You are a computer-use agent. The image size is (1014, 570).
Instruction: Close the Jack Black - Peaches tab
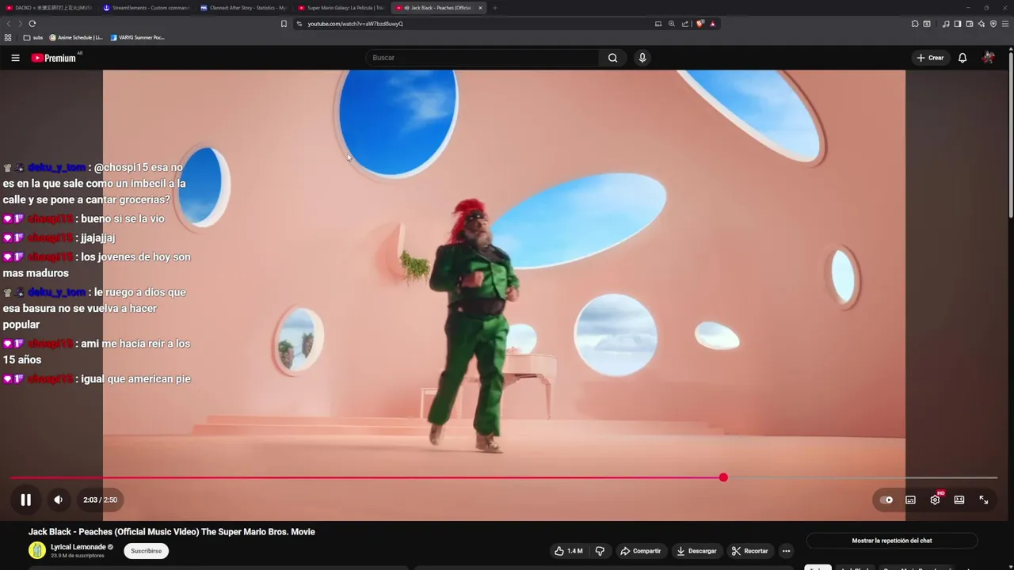pyautogui.click(x=480, y=8)
